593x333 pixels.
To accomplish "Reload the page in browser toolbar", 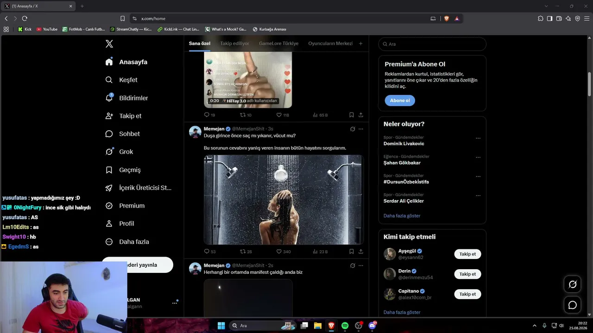I will [25, 18].
